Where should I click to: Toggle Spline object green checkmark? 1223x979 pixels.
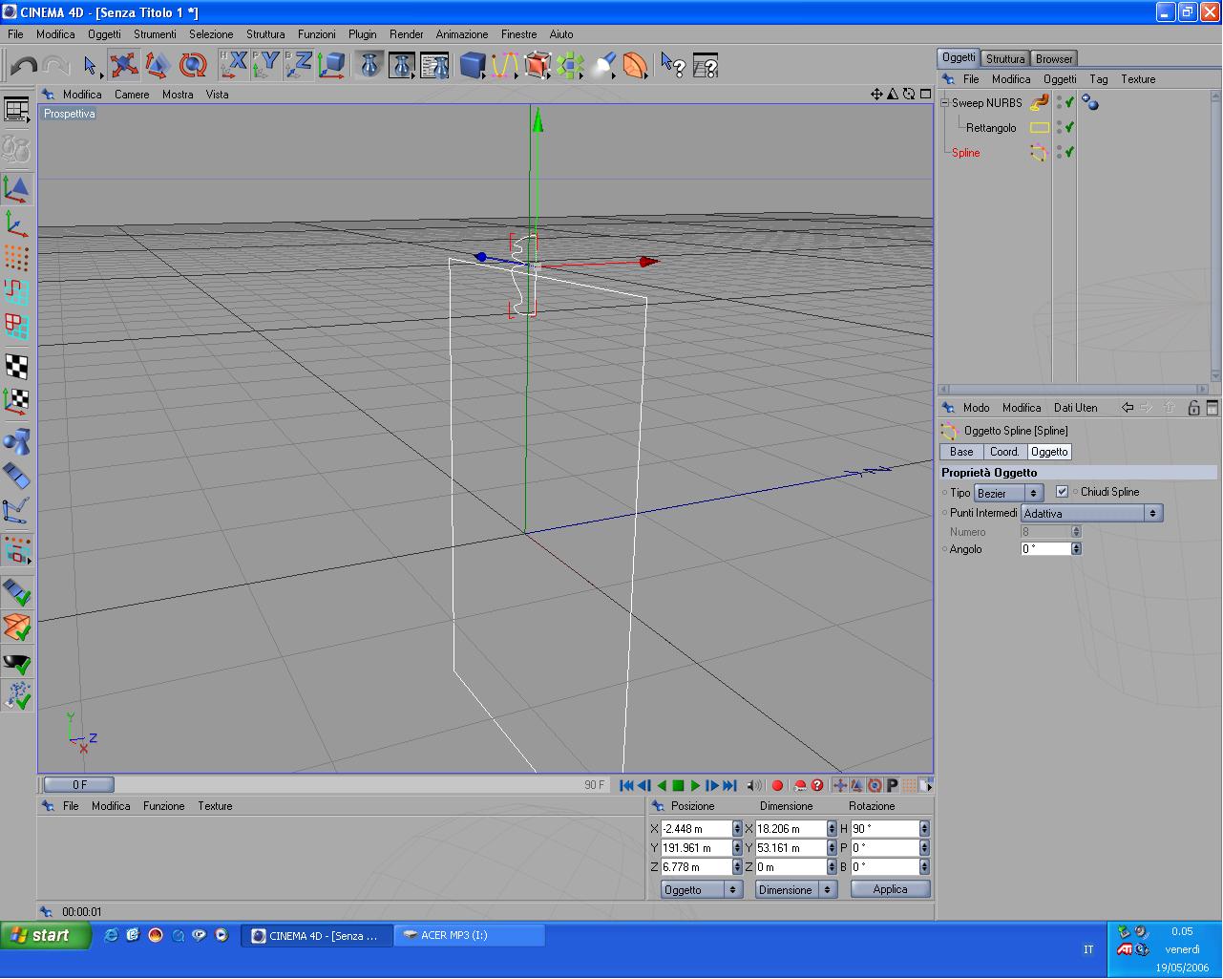pyautogui.click(x=1070, y=152)
